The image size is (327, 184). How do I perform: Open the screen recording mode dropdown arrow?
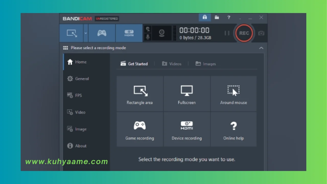tap(86, 33)
